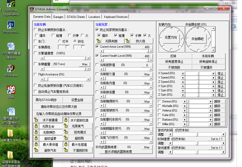Click down arrow of kick-car list scrollbar
Image resolution: width=242 pixels, height=167 pixels.
pyautogui.click(x=213, y=50)
